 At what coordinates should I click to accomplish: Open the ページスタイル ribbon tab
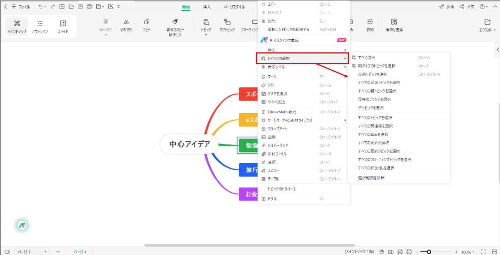pyautogui.click(x=234, y=7)
